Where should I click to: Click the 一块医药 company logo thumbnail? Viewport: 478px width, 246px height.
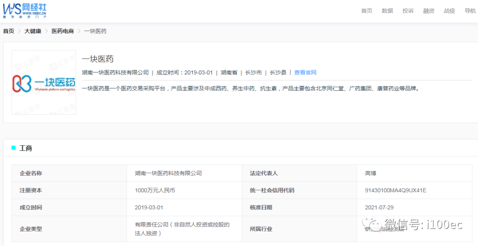(44, 82)
